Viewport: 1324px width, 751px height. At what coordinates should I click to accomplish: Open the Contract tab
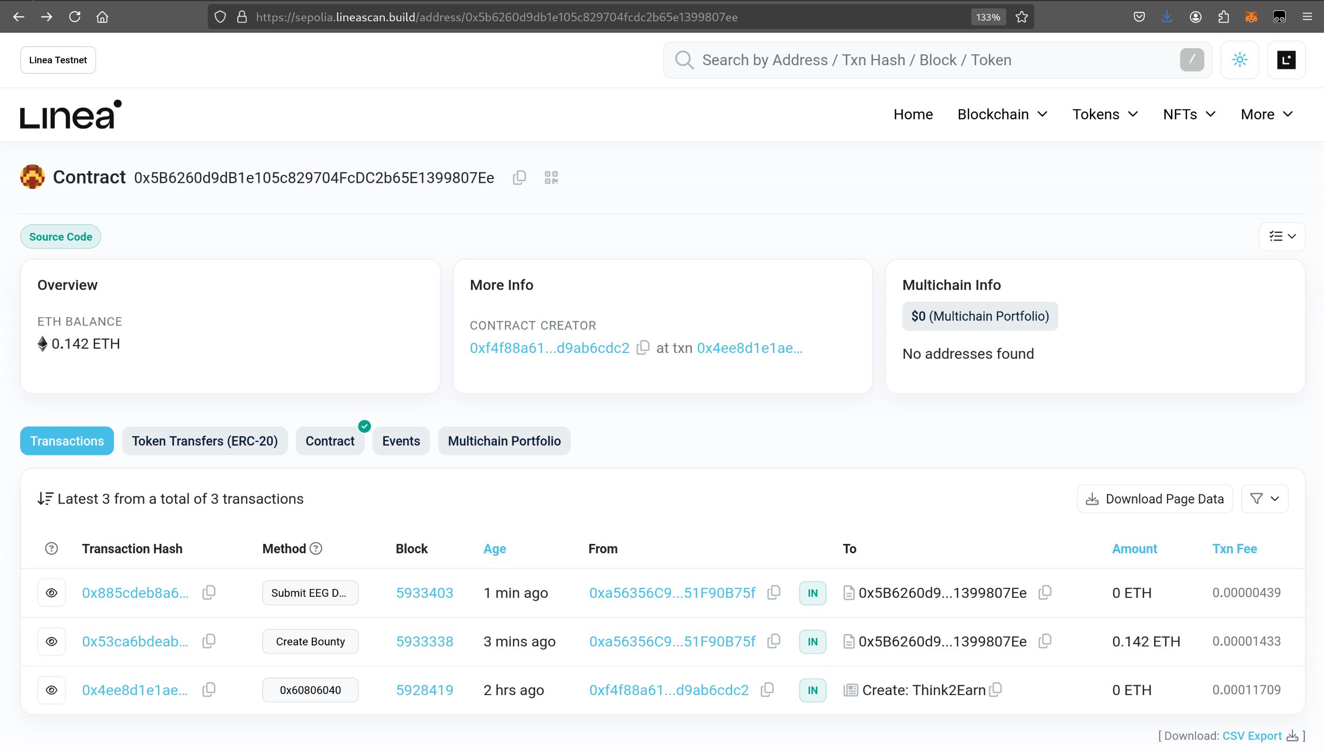(x=330, y=441)
